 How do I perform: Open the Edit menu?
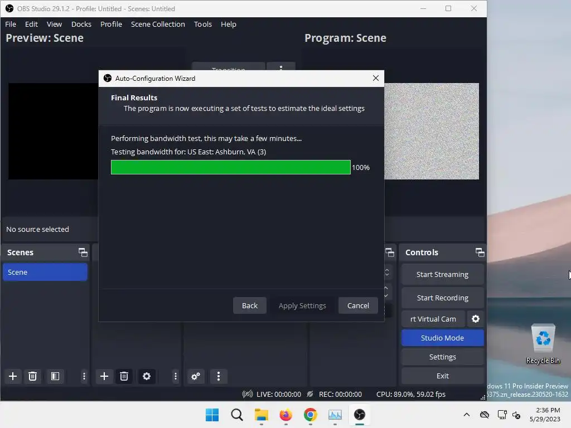(x=31, y=24)
